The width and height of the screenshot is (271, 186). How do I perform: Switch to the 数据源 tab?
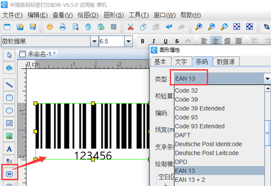pos(226,62)
